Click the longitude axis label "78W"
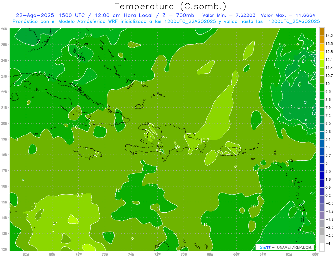 point(78,254)
